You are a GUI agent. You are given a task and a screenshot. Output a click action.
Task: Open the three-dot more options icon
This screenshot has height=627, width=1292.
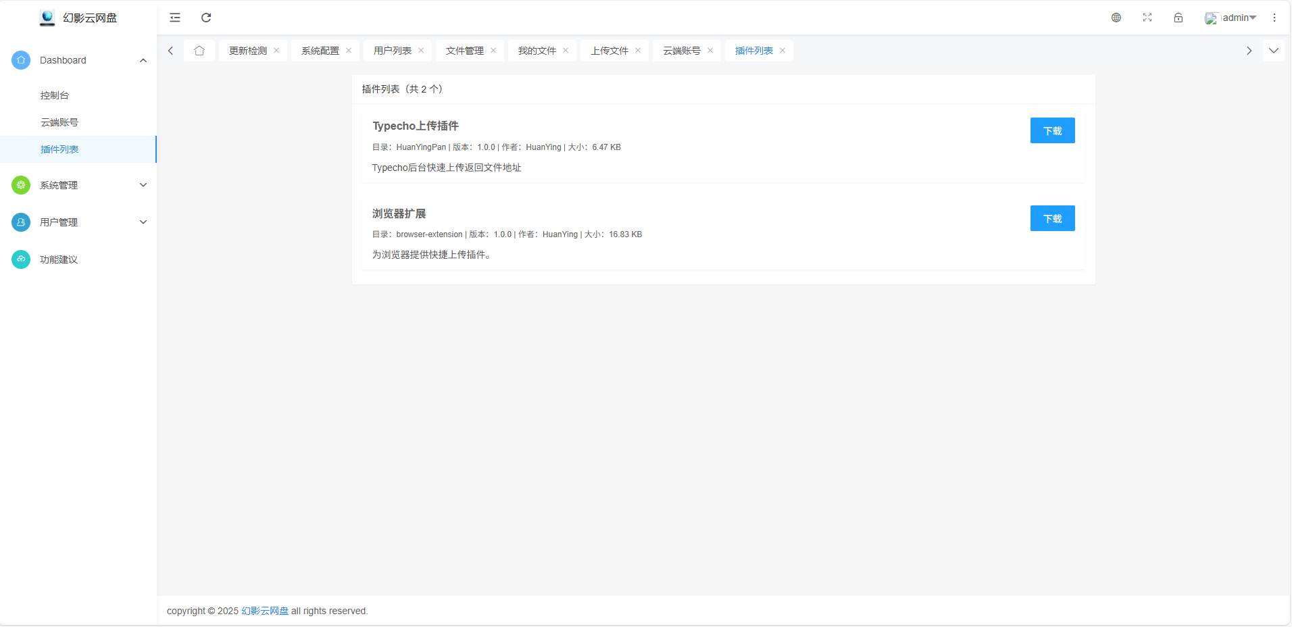(x=1274, y=18)
